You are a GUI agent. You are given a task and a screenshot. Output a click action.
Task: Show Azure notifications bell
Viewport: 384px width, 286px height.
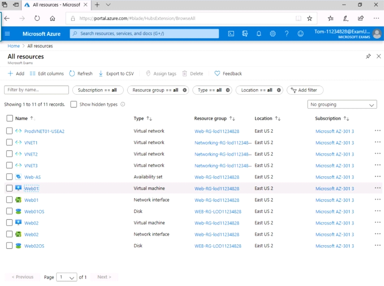(x=259, y=34)
